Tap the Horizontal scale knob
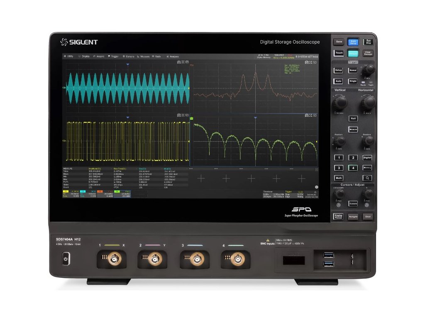425x319 pixels. click(x=368, y=103)
